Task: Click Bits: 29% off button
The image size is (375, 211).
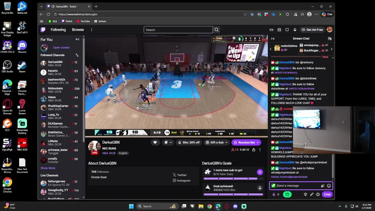Action: (x=189, y=142)
